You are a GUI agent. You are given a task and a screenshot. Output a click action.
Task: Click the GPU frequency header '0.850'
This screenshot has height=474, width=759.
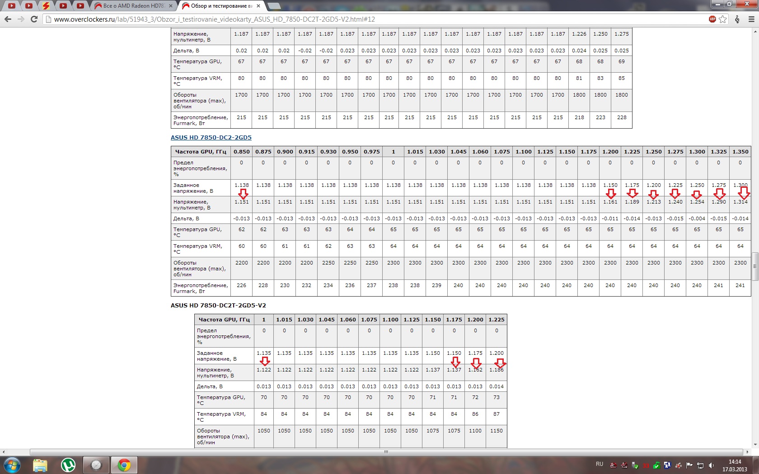coord(241,152)
